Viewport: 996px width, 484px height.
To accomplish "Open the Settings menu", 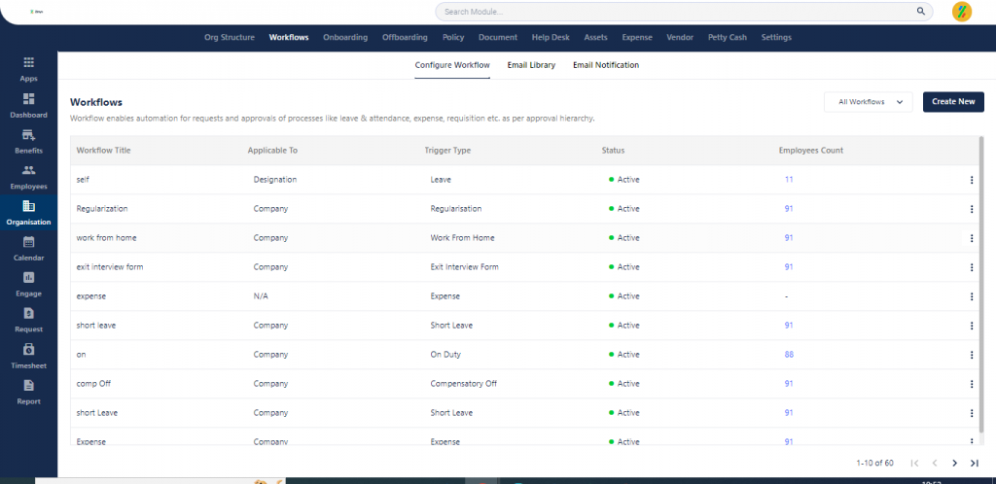I will 776,38.
